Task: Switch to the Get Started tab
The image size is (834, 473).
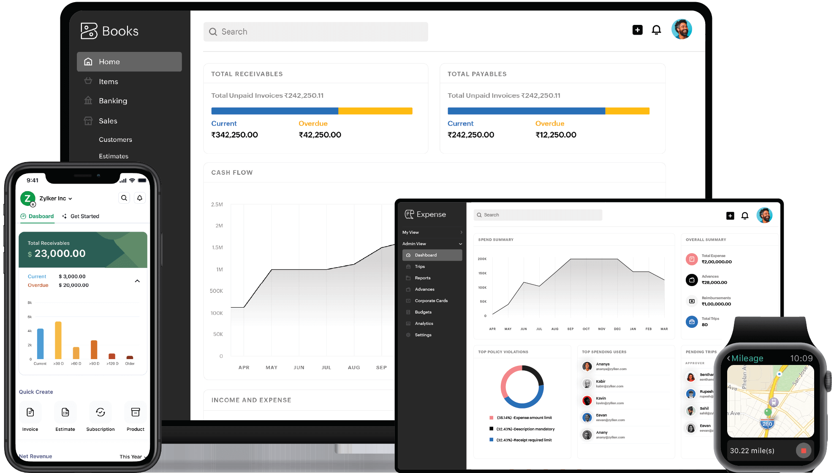Action: tap(85, 216)
